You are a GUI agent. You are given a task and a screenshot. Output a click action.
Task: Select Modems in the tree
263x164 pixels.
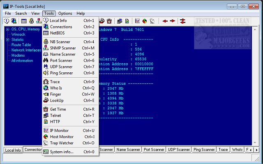(18, 55)
